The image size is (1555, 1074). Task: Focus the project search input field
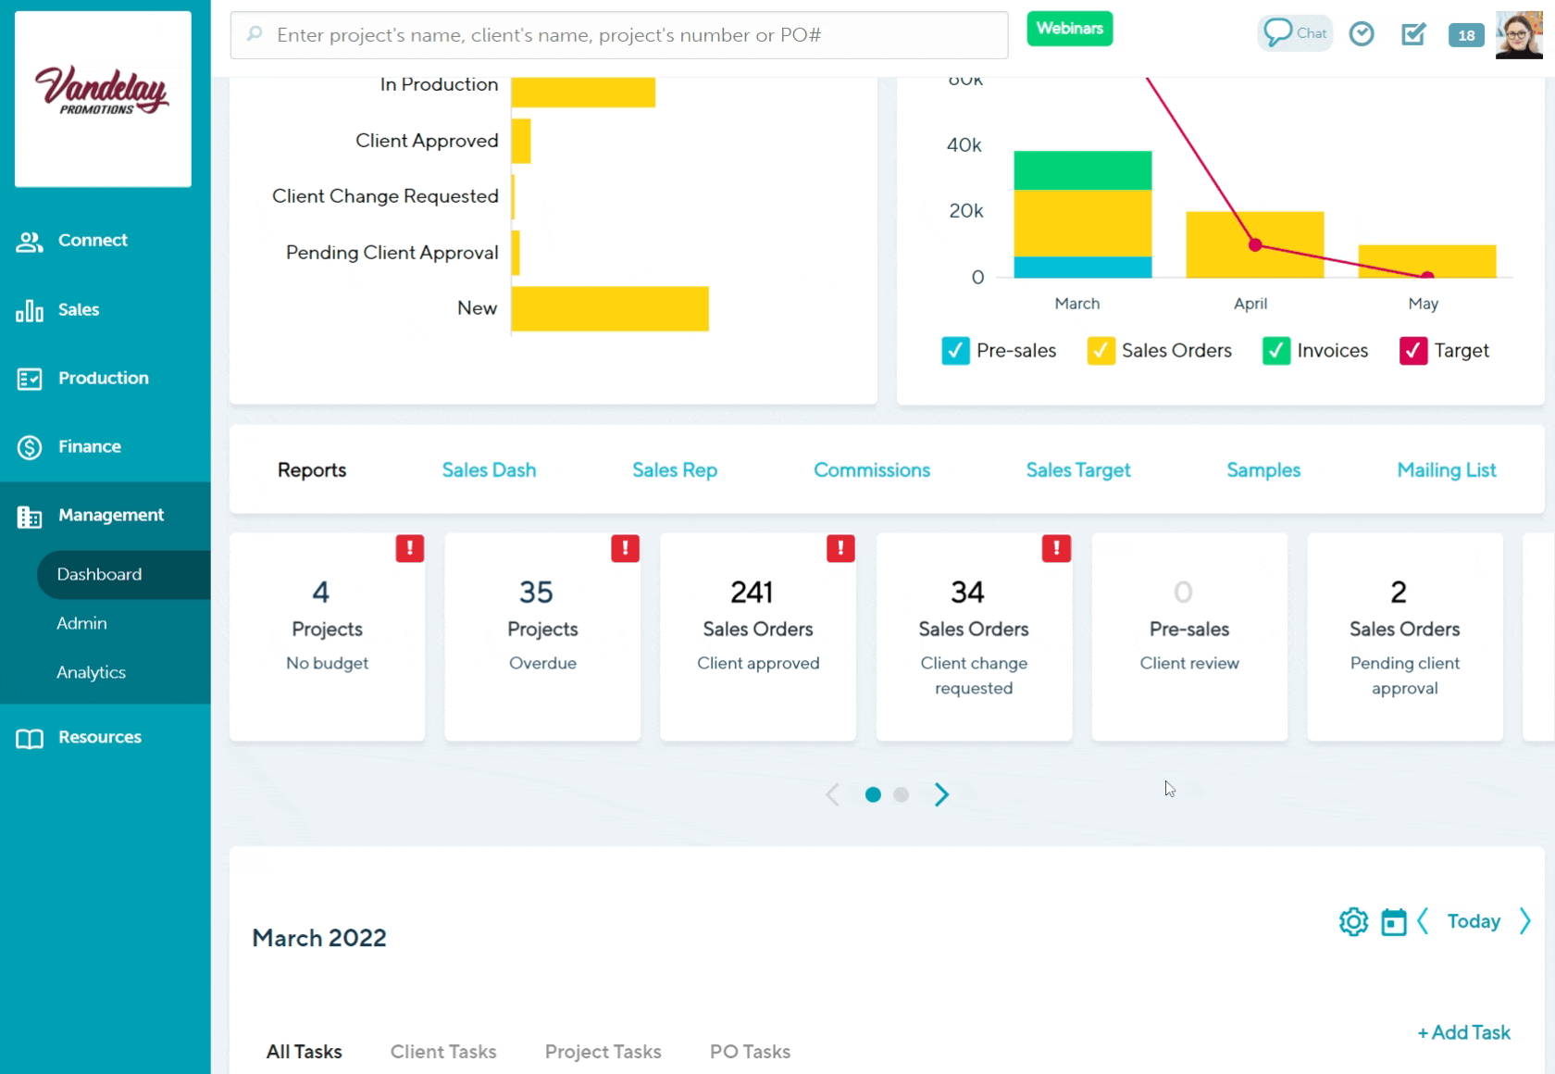618,35
